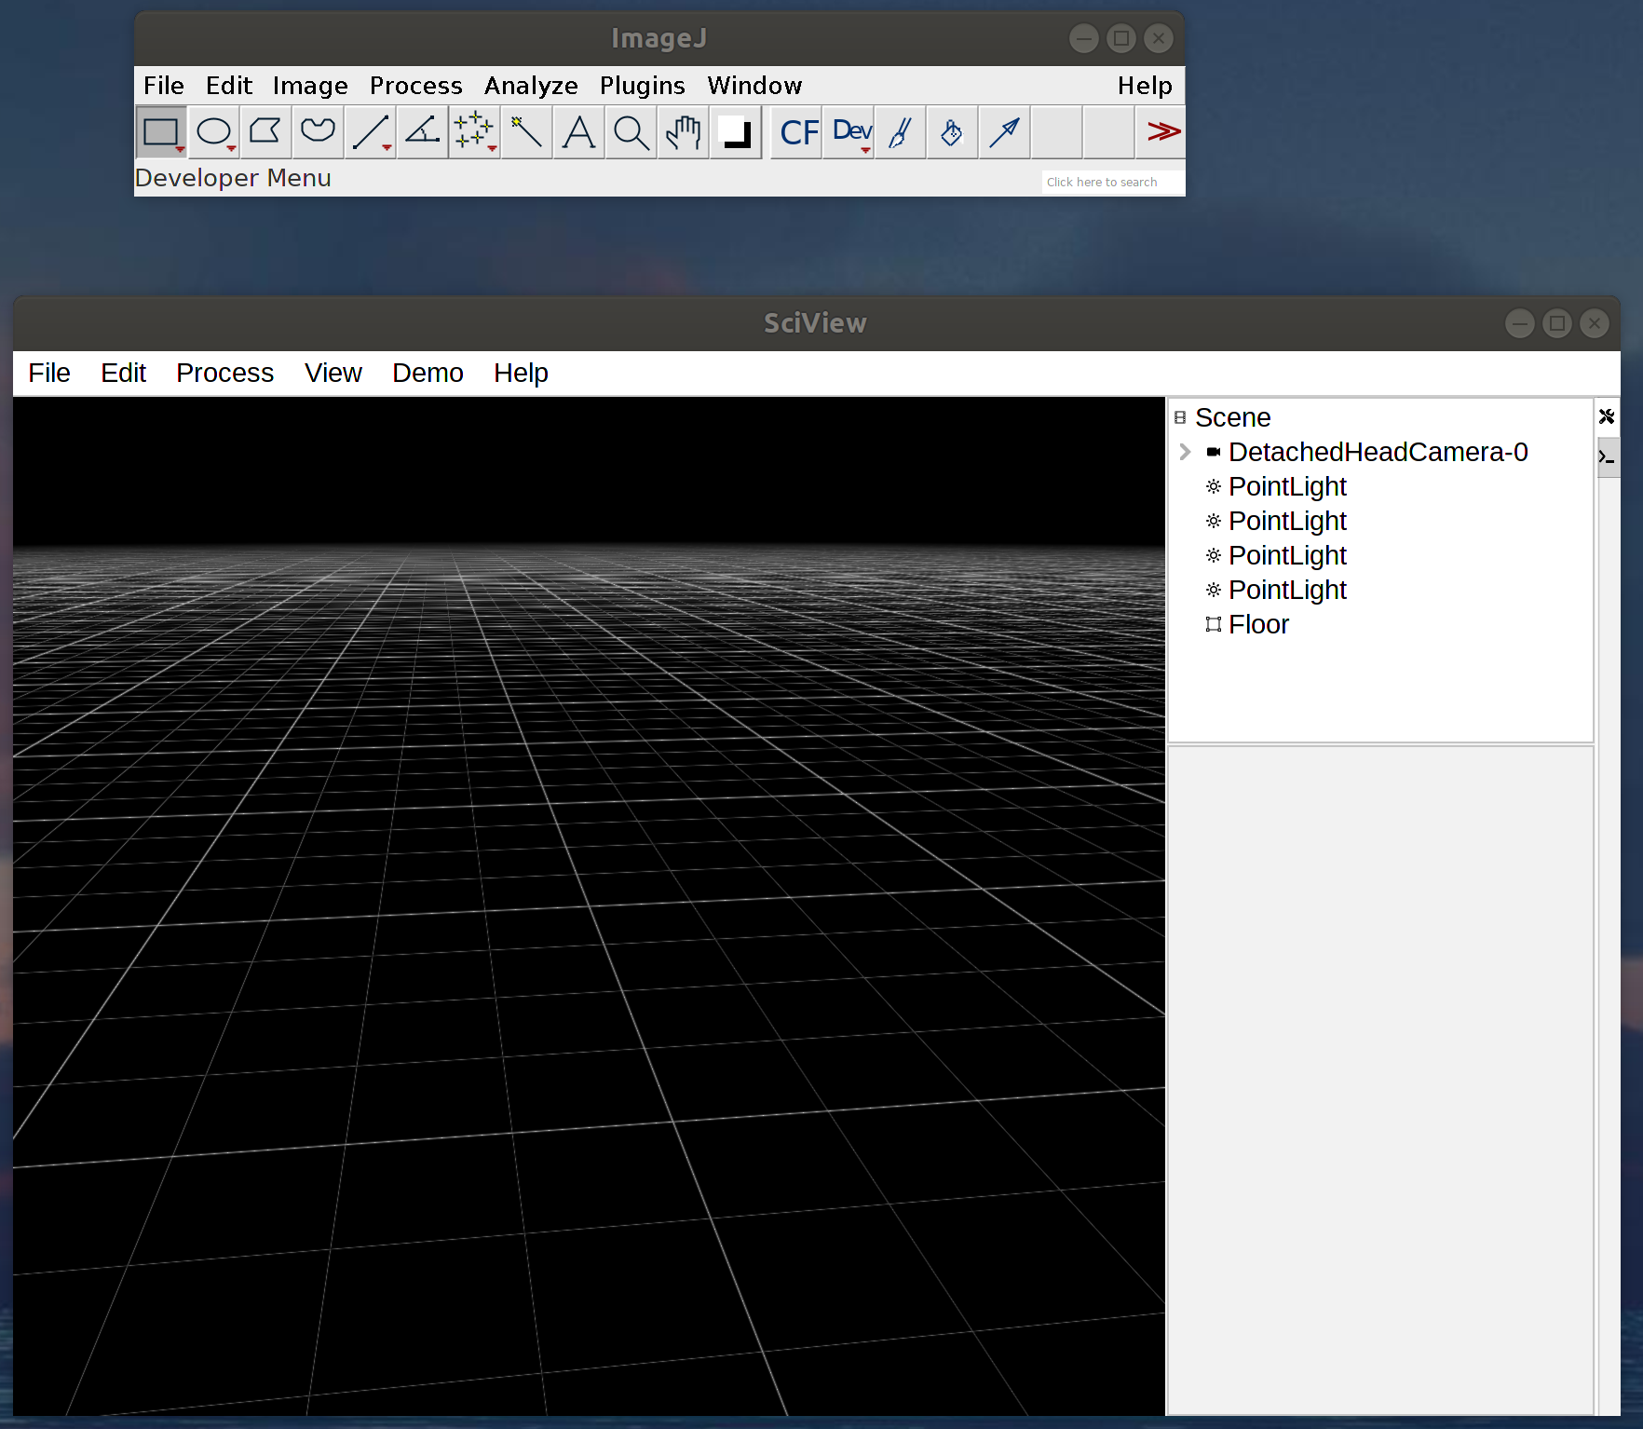This screenshot has width=1643, height=1429.
Task: Open ImageJ File menu
Action: coord(164,86)
